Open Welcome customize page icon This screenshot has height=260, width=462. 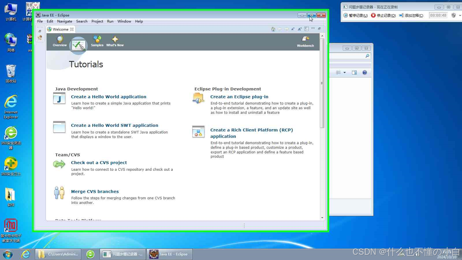[307, 29]
